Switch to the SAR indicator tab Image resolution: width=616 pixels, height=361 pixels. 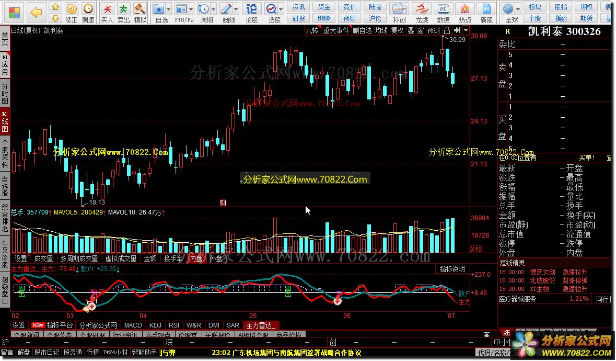[233, 325]
